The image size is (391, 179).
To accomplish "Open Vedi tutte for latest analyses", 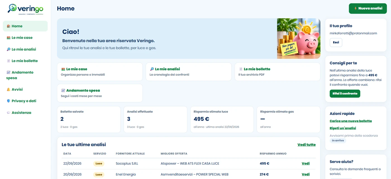I will tap(306, 145).
